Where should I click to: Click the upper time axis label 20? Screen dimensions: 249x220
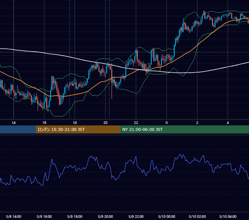tap(105, 123)
